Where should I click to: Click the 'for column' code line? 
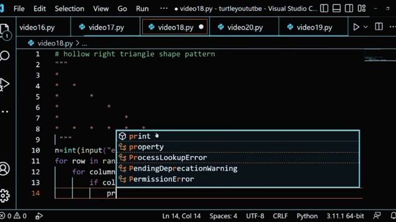pyautogui.click(x=93, y=171)
